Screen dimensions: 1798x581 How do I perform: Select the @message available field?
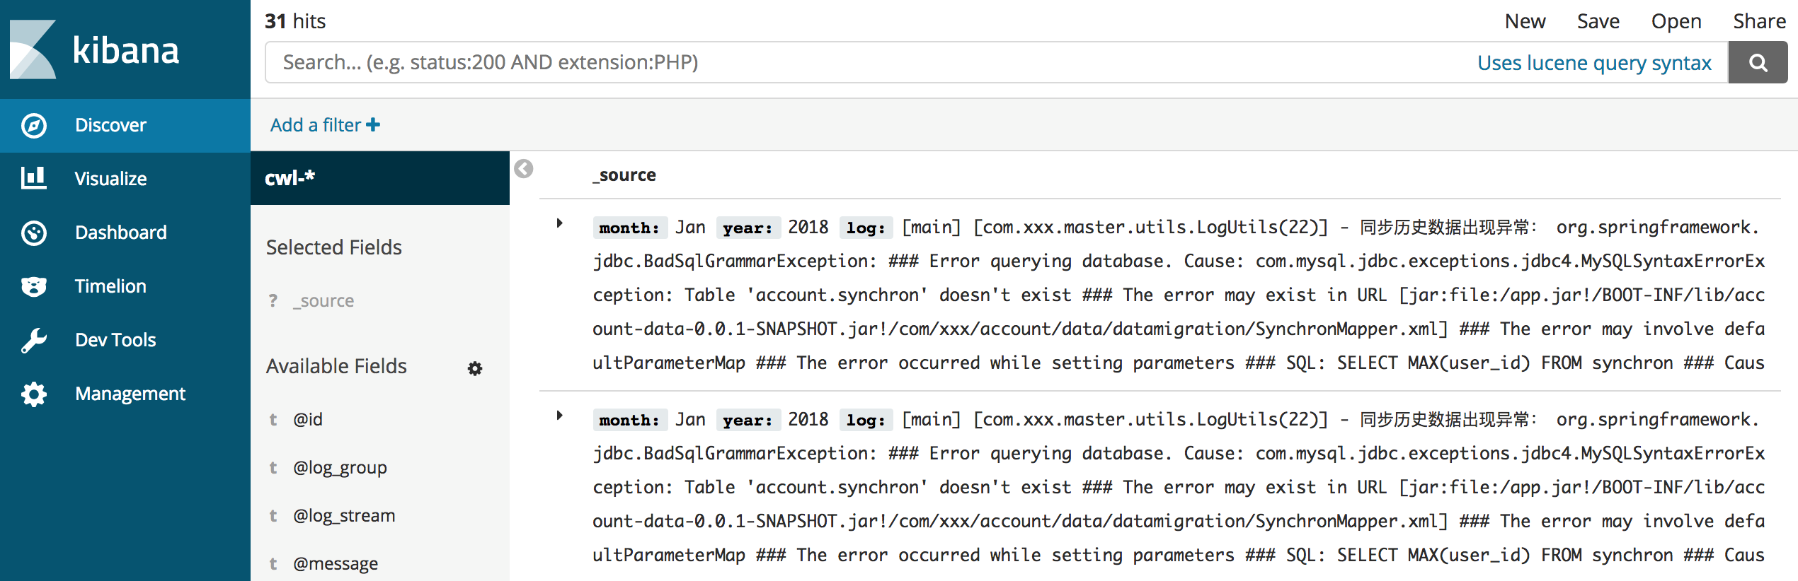(x=336, y=564)
